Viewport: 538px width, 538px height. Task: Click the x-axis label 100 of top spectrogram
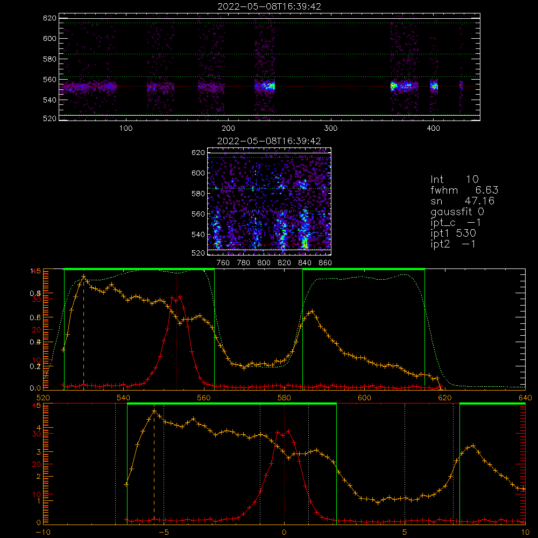click(x=126, y=129)
